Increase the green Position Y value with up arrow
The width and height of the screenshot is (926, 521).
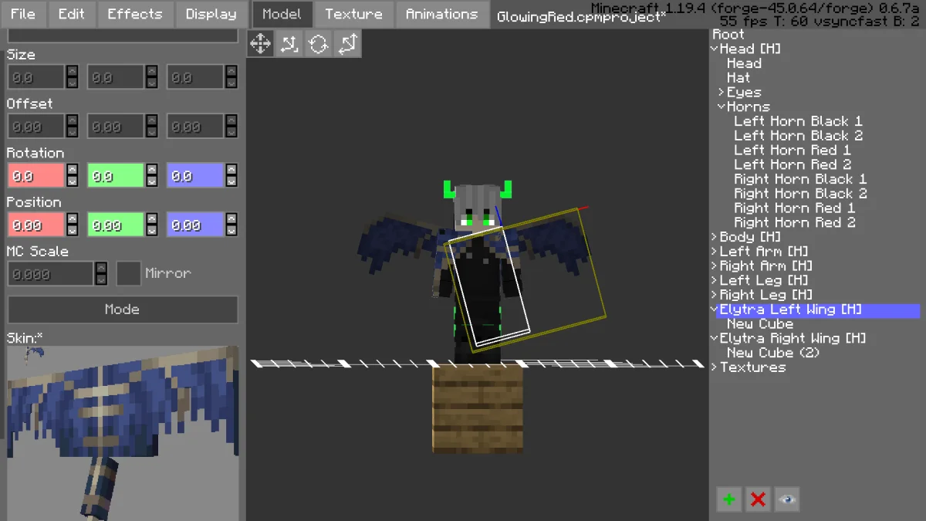(151, 219)
